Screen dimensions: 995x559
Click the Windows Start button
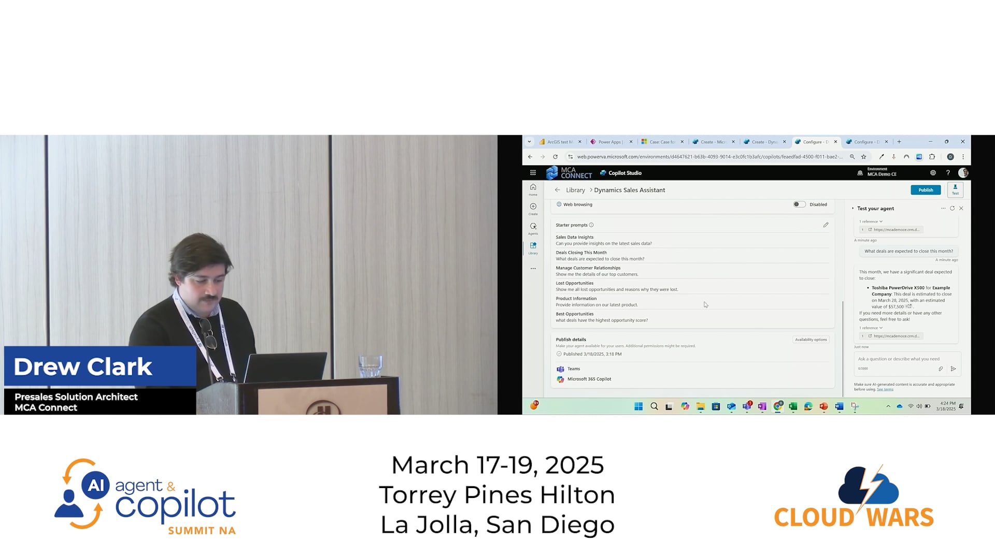[x=638, y=407]
